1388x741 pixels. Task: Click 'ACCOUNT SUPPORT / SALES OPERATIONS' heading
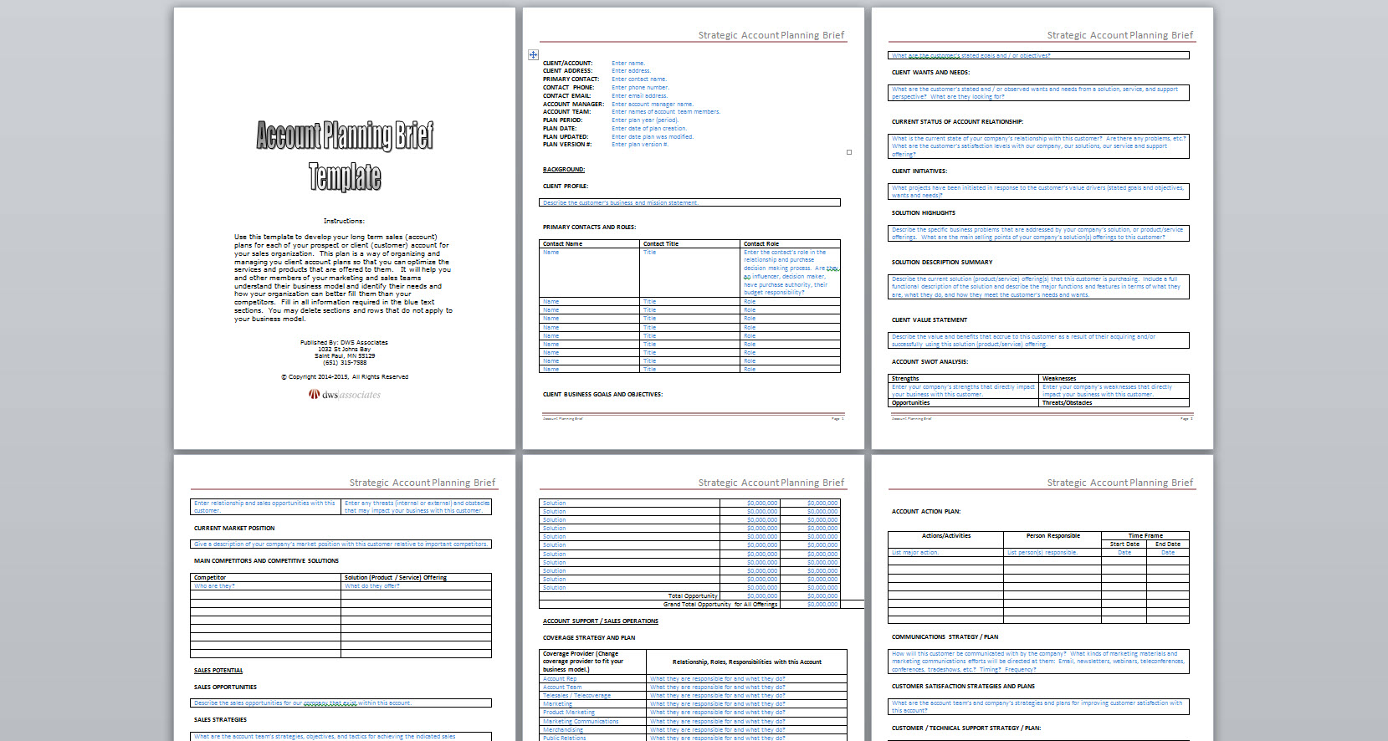pyautogui.click(x=601, y=621)
